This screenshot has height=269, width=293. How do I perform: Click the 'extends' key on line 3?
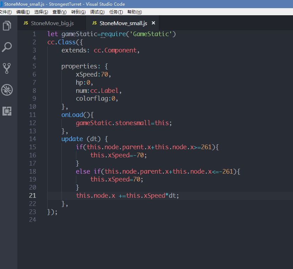point(74,50)
